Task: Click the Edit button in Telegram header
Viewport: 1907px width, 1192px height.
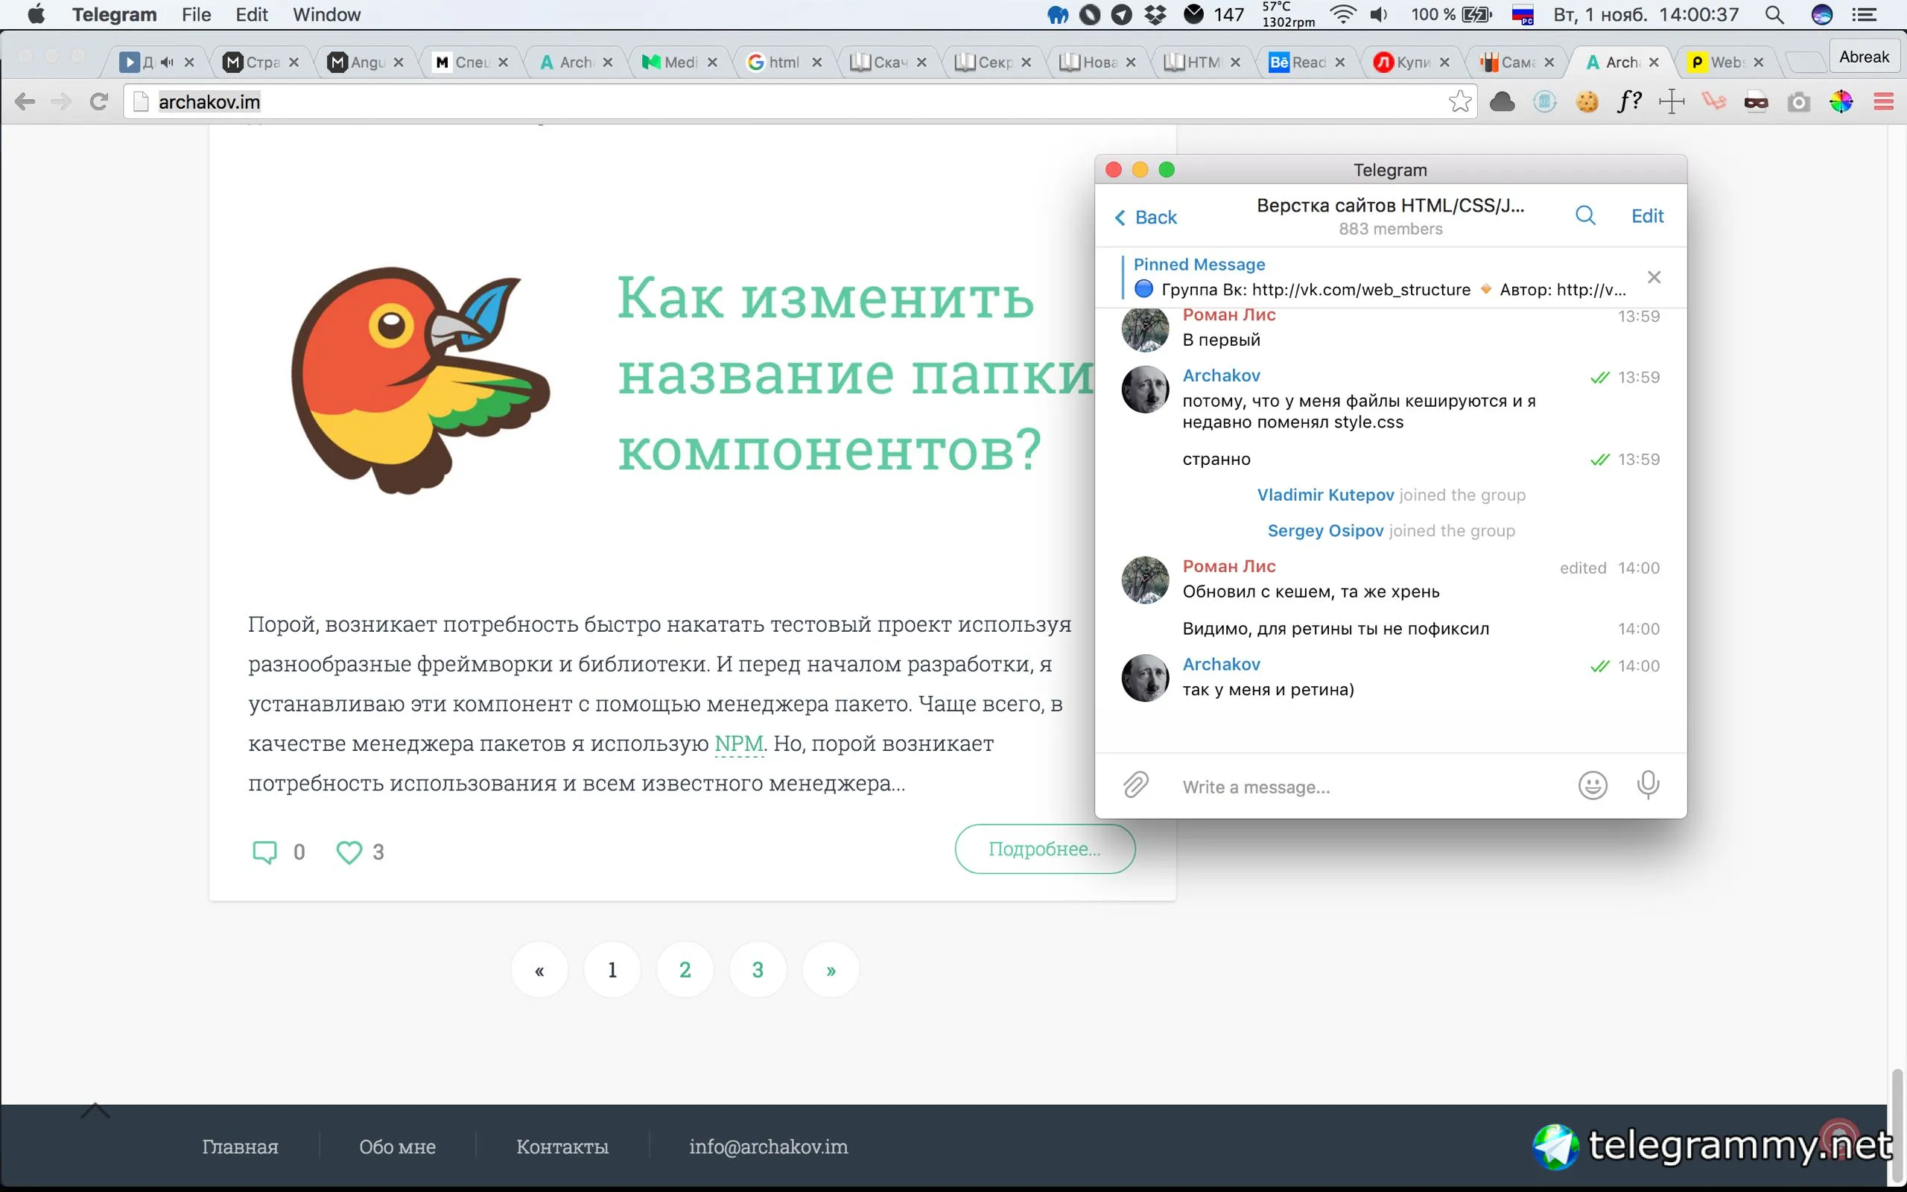Action: pyautogui.click(x=1647, y=216)
